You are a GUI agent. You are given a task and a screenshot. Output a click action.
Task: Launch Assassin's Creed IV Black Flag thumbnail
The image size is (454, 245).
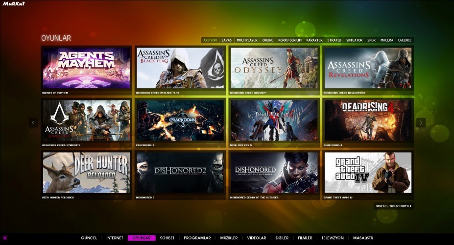pos(180,68)
